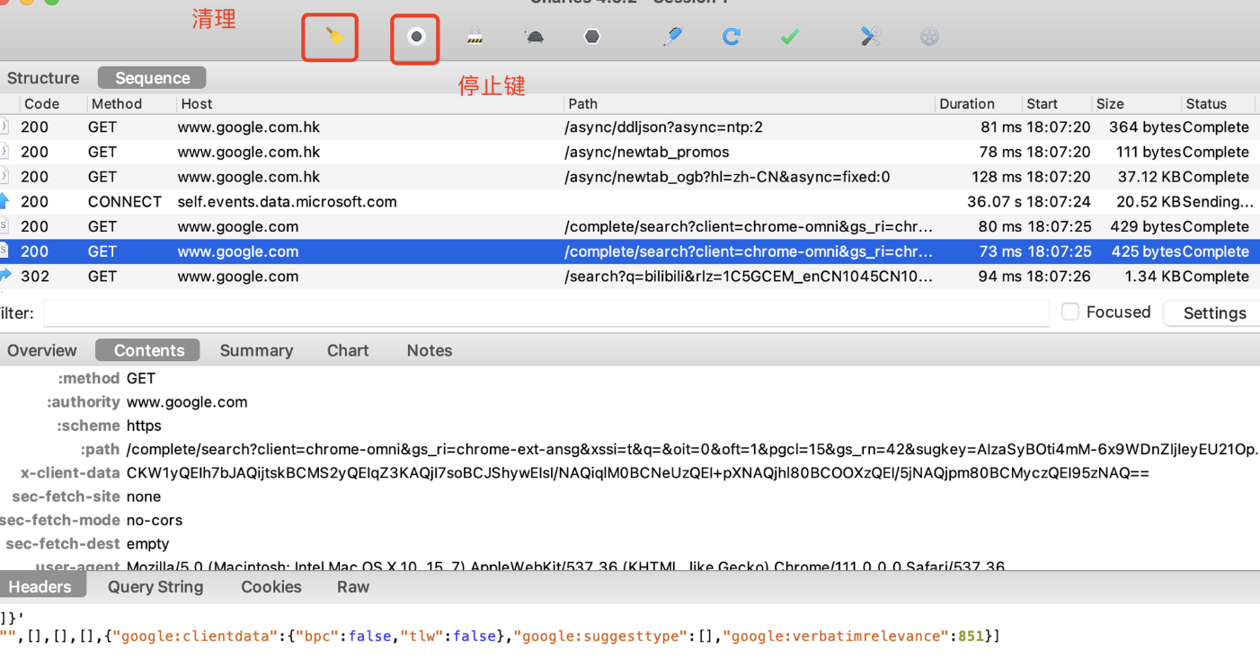Image resolution: width=1260 pixels, height=668 pixels.
Task: Sort by the Status column header
Action: (x=1206, y=104)
